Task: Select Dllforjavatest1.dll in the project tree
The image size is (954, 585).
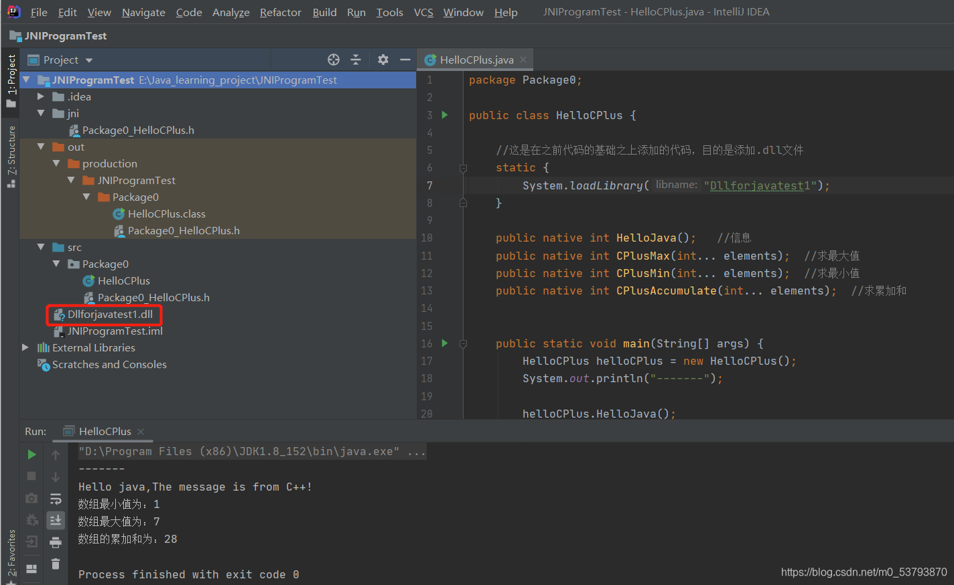Action: click(110, 314)
